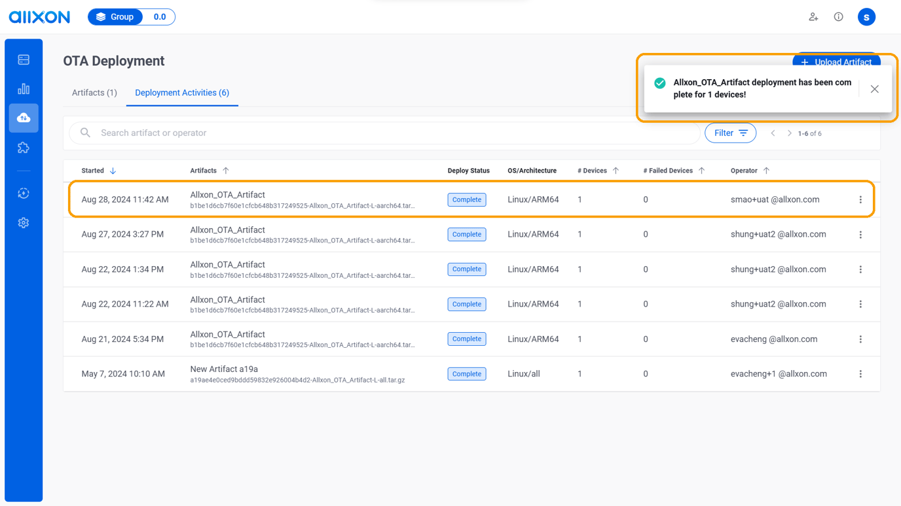Open the Dashboard bar-chart icon in sidebar
Viewport: 901px width, 506px height.
tap(24, 88)
